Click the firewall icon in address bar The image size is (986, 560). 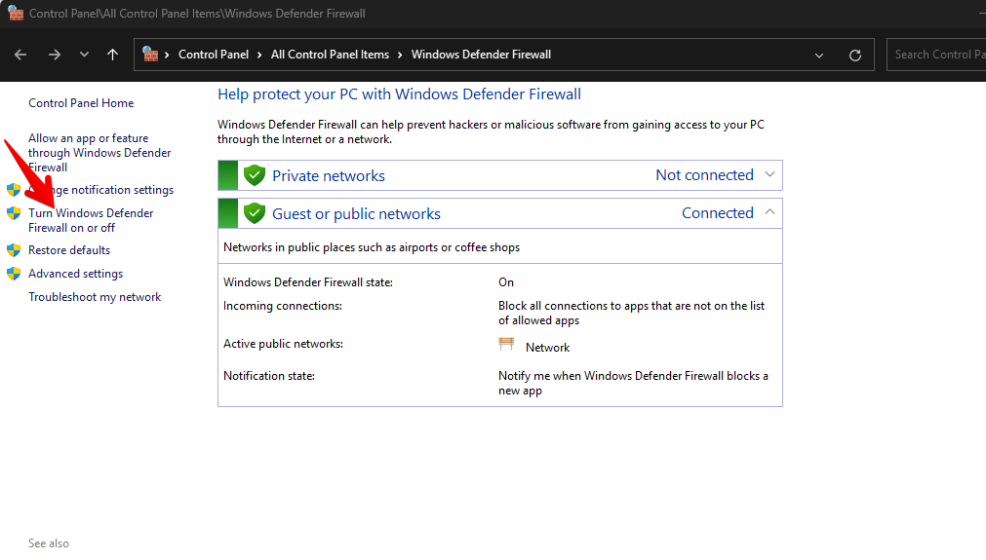point(150,55)
